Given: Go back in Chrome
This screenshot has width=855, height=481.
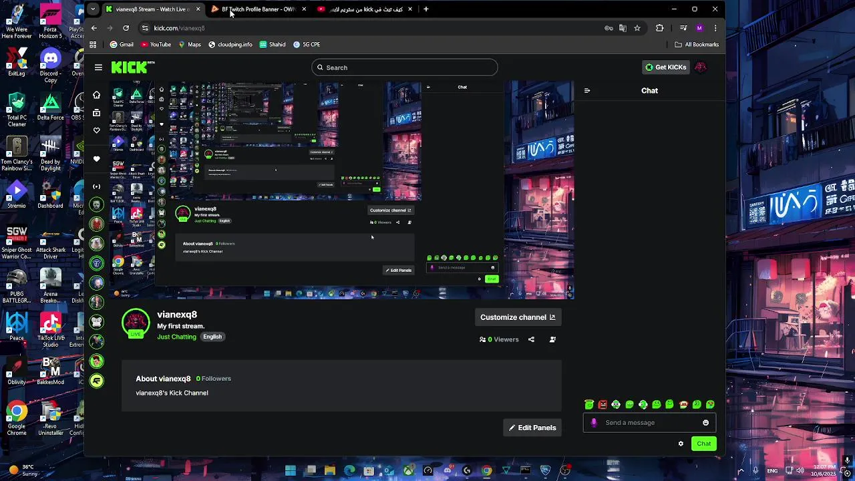Looking at the screenshot, I should pos(94,28).
